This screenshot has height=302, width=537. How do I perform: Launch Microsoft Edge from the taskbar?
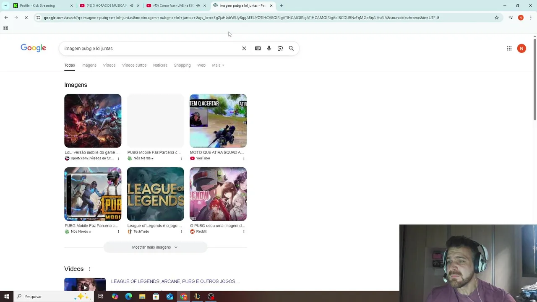coord(128,297)
